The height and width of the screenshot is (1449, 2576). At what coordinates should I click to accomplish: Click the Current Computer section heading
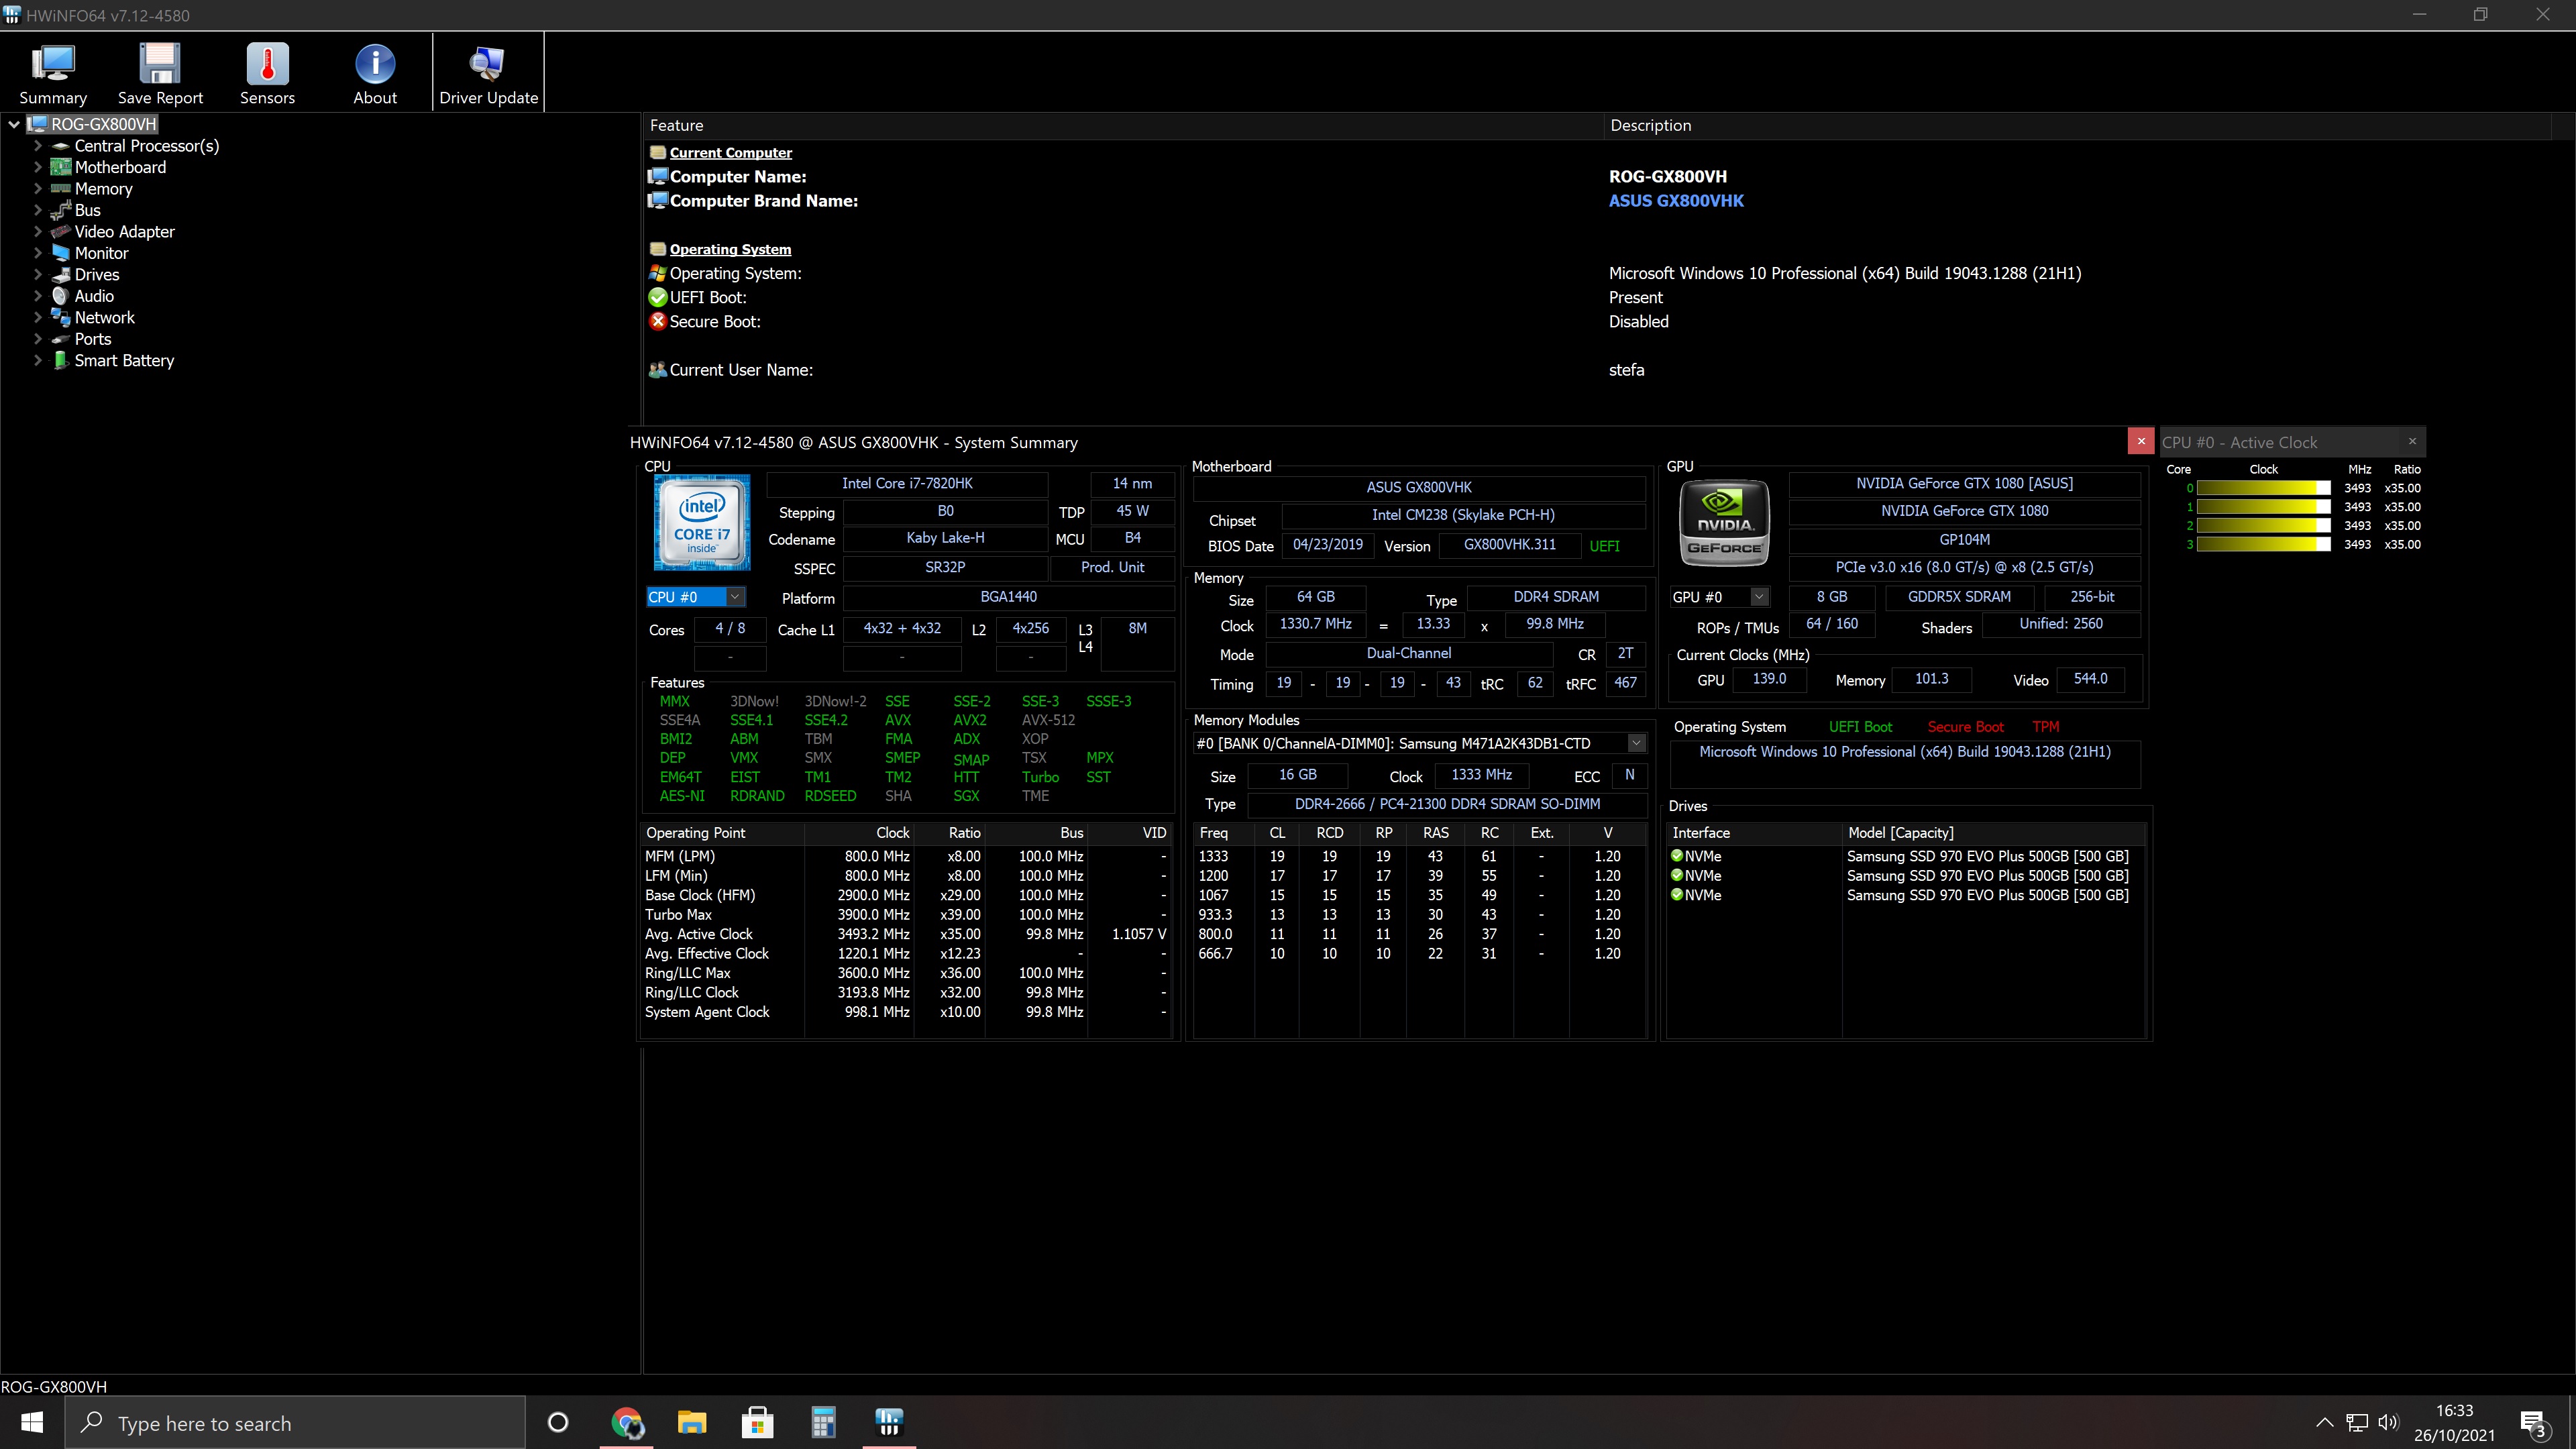tap(730, 153)
